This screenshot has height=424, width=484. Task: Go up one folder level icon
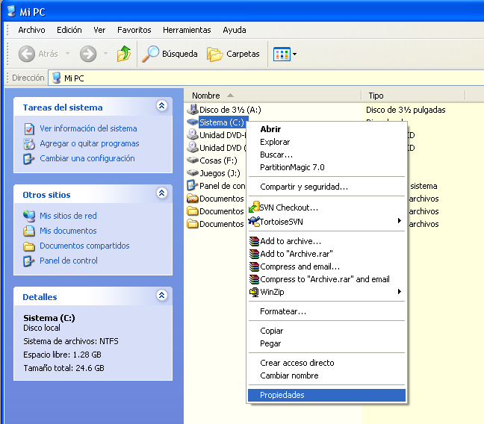click(124, 54)
